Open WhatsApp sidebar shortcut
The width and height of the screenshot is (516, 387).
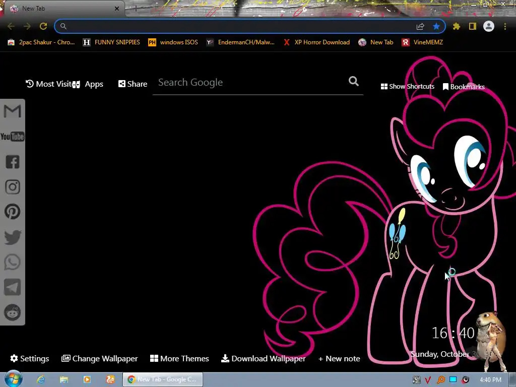(13, 262)
